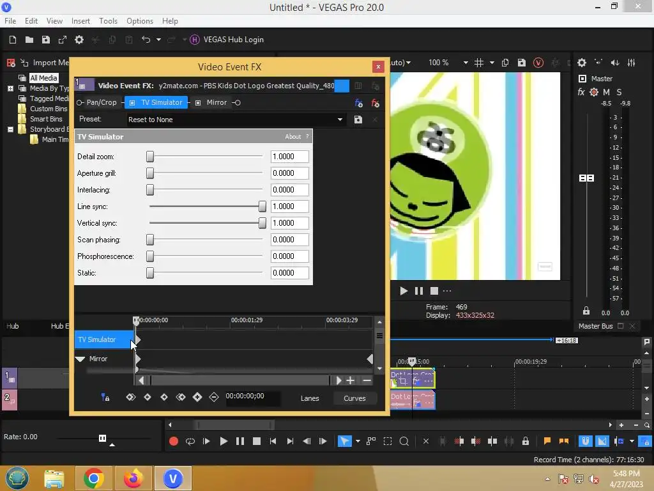
Task: Click the Vertical sync value field
Action: click(289, 223)
